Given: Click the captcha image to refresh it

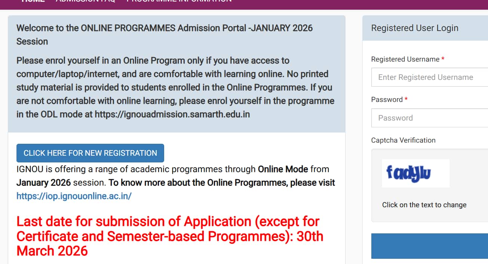Looking at the screenshot, I should click(x=415, y=173).
